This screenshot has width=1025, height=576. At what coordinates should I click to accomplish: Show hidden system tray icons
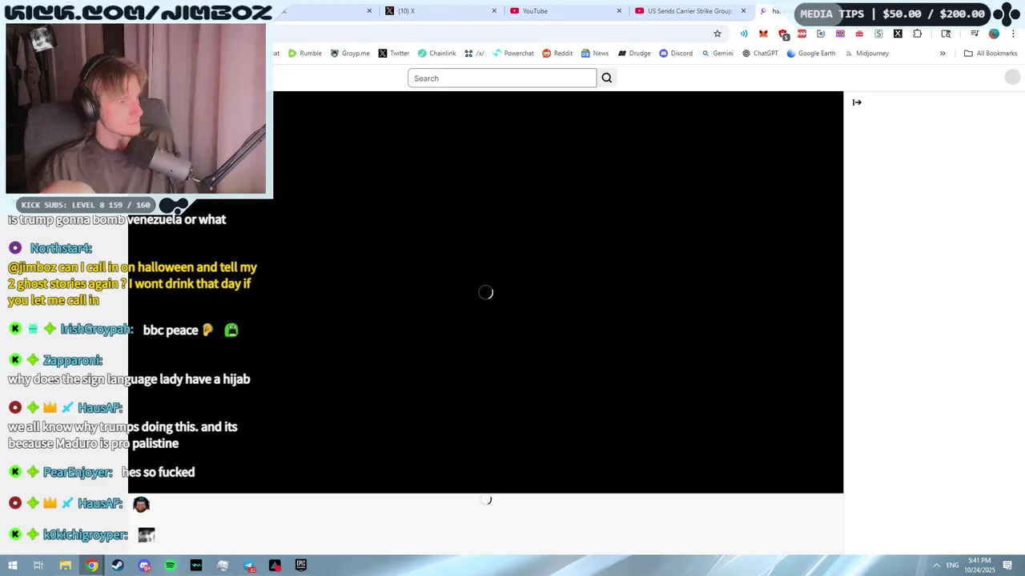point(936,566)
